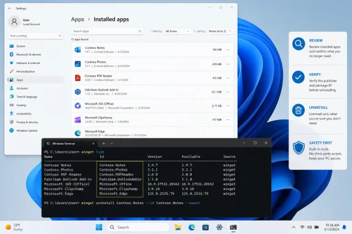Click Microsoft.Edge in the Id column
This screenshot has height=234, width=352.
pos(113,194)
